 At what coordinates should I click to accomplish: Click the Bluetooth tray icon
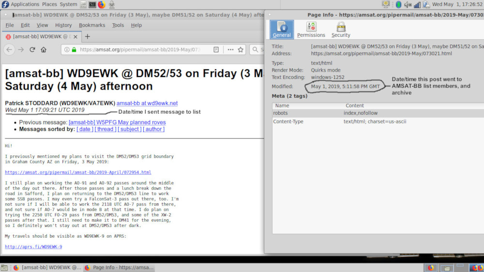point(398,4)
